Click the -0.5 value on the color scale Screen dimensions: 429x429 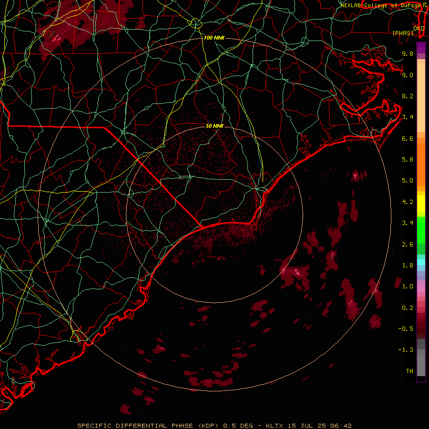point(406,329)
